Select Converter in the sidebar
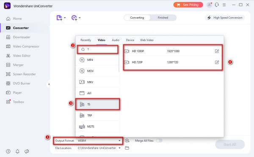The height and width of the screenshot is (157, 254). point(17,28)
